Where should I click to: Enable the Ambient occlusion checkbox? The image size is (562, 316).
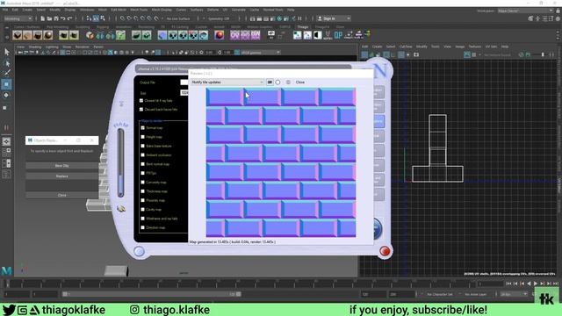pyautogui.click(x=142, y=154)
